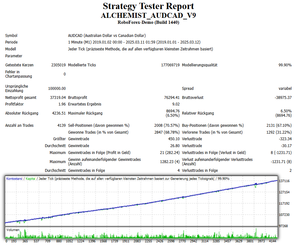Select x-axis trade tick 1052
Screen dimensions: 294x246
pos(69,241)
